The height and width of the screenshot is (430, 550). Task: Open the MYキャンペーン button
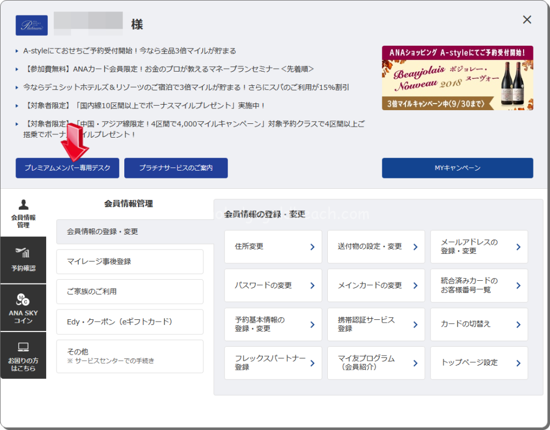pos(458,168)
